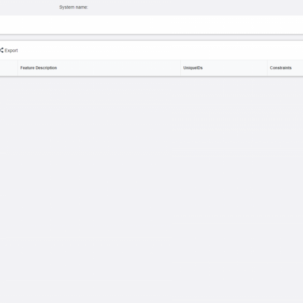Click the Export share icon
The width and height of the screenshot is (303, 303).
click(x=2, y=50)
